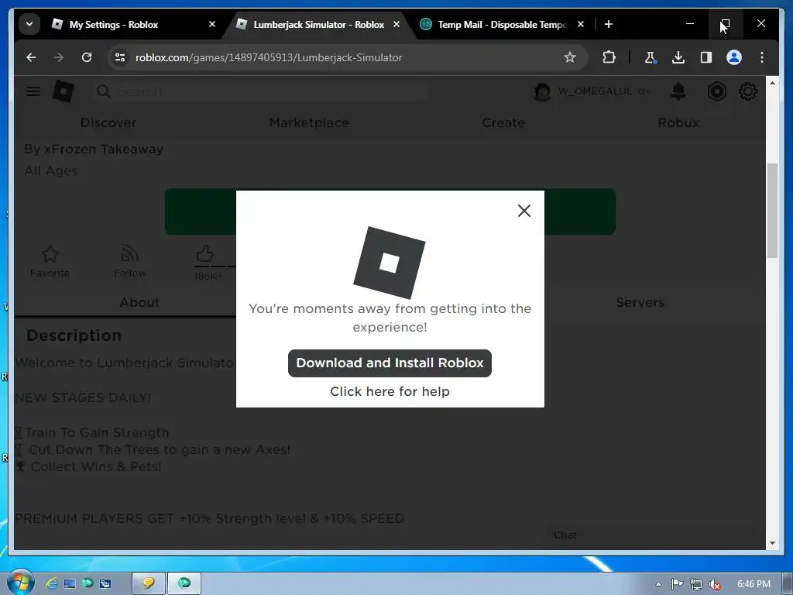Screen dimensions: 793x595
Task: Minimize the Chrome window
Action: pyautogui.click(x=690, y=24)
